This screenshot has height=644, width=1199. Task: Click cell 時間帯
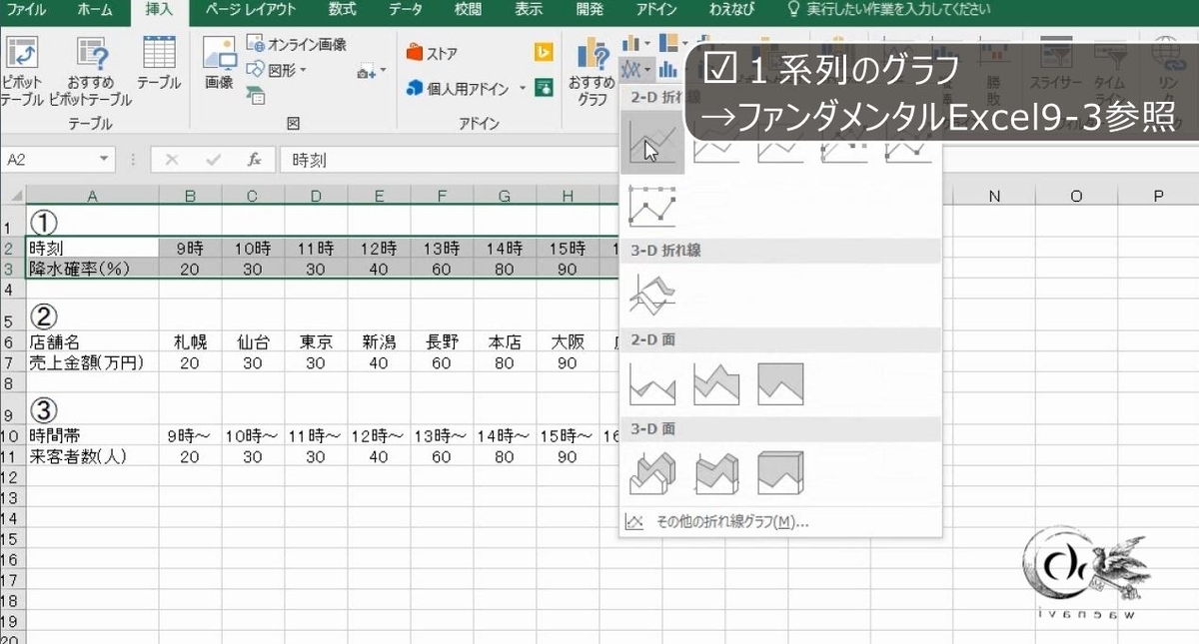coord(92,436)
